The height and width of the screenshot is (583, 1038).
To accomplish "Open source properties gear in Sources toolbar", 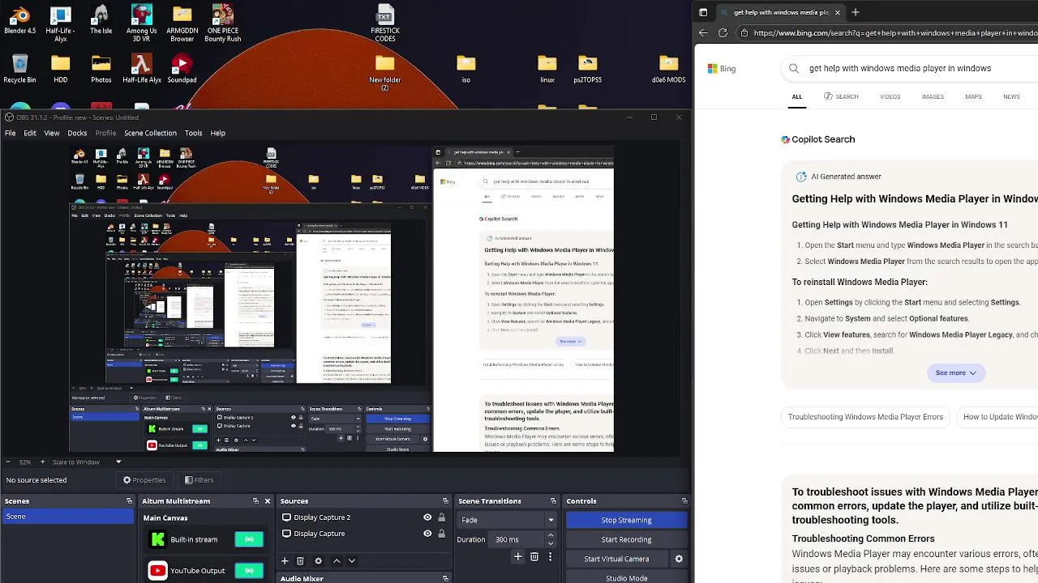I will coord(318,560).
